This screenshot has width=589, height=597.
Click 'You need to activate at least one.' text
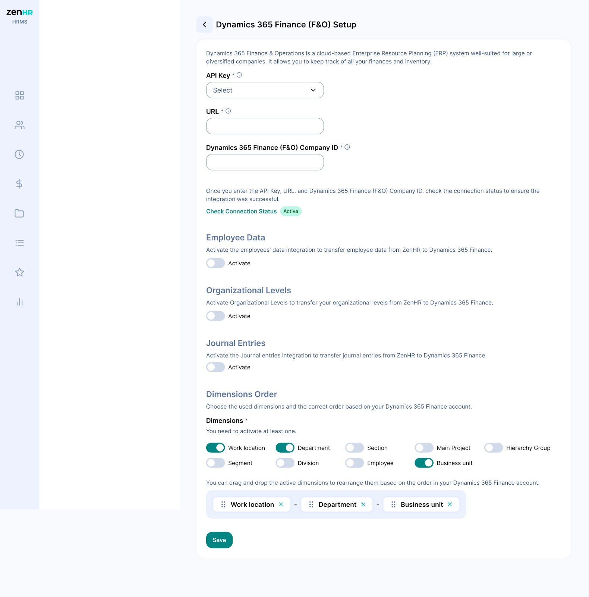coord(251,431)
